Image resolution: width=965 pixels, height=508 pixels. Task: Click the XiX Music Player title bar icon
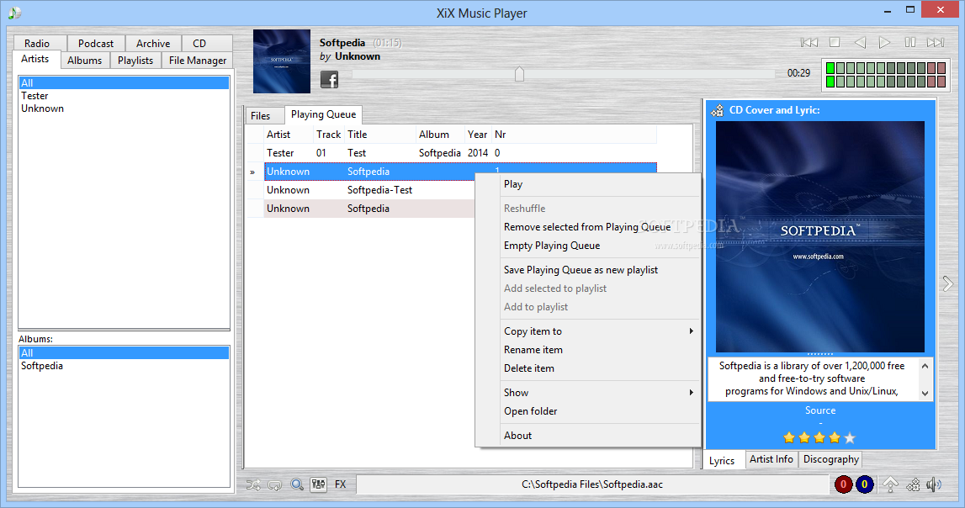click(x=15, y=13)
